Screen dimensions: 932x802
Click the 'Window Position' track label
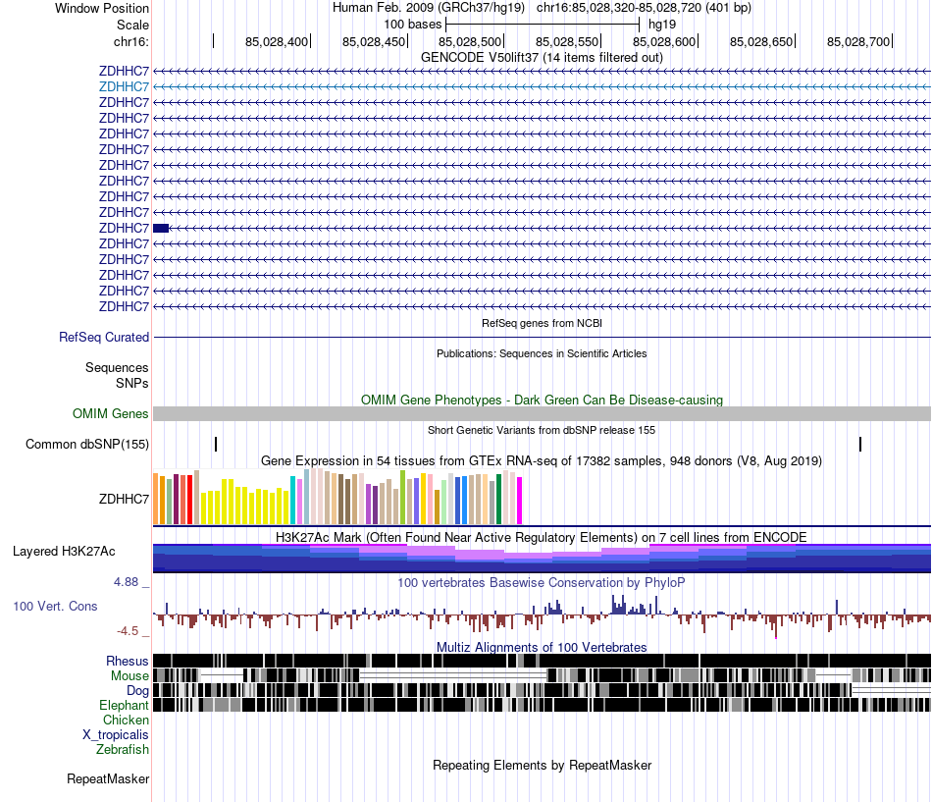[x=102, y=8]
